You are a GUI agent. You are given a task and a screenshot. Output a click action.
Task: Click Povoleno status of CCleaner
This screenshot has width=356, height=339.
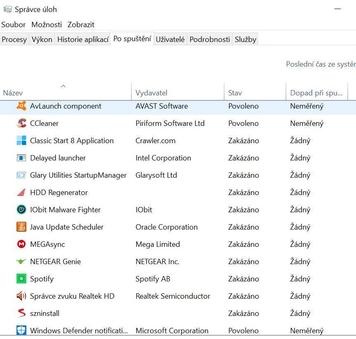tap(244, 123)
